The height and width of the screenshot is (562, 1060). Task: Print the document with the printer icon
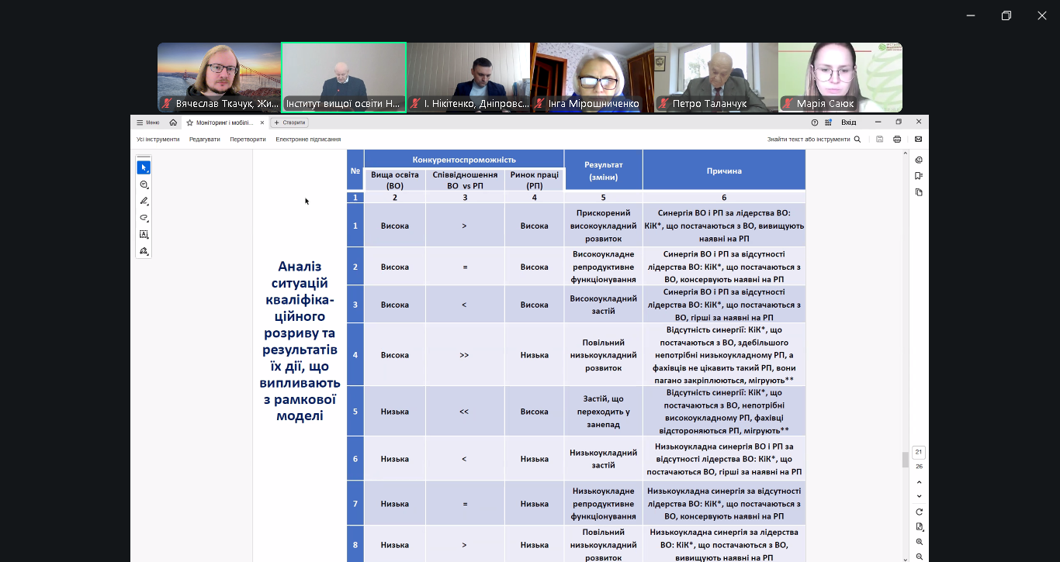(x=897, y=140)
